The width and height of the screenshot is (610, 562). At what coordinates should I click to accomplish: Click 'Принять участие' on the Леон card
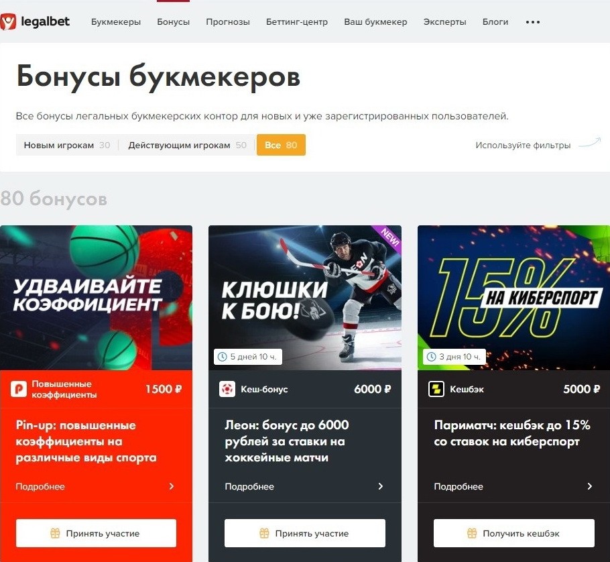coord(305,533)
